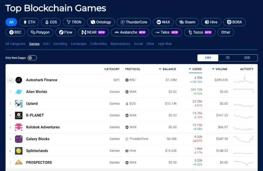Filter by EOS protocol
This screenshot has width=263, height=171.
point(51,22)
